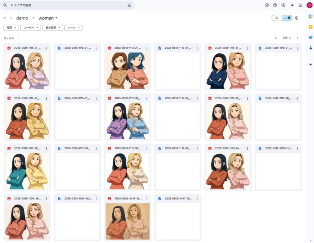Viewport: 314px width, 243px height.
Task: Click the ユーザー filter chip
Action: [31, 28]
